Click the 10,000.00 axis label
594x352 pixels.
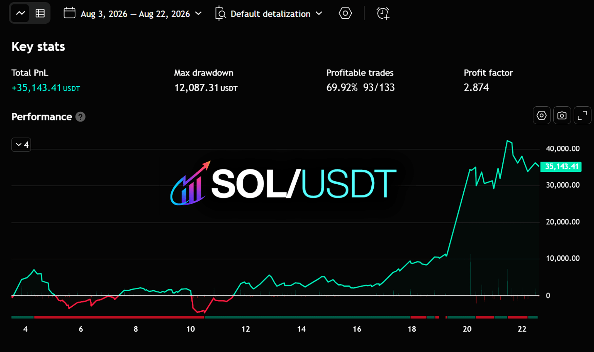tap(562, 258)
